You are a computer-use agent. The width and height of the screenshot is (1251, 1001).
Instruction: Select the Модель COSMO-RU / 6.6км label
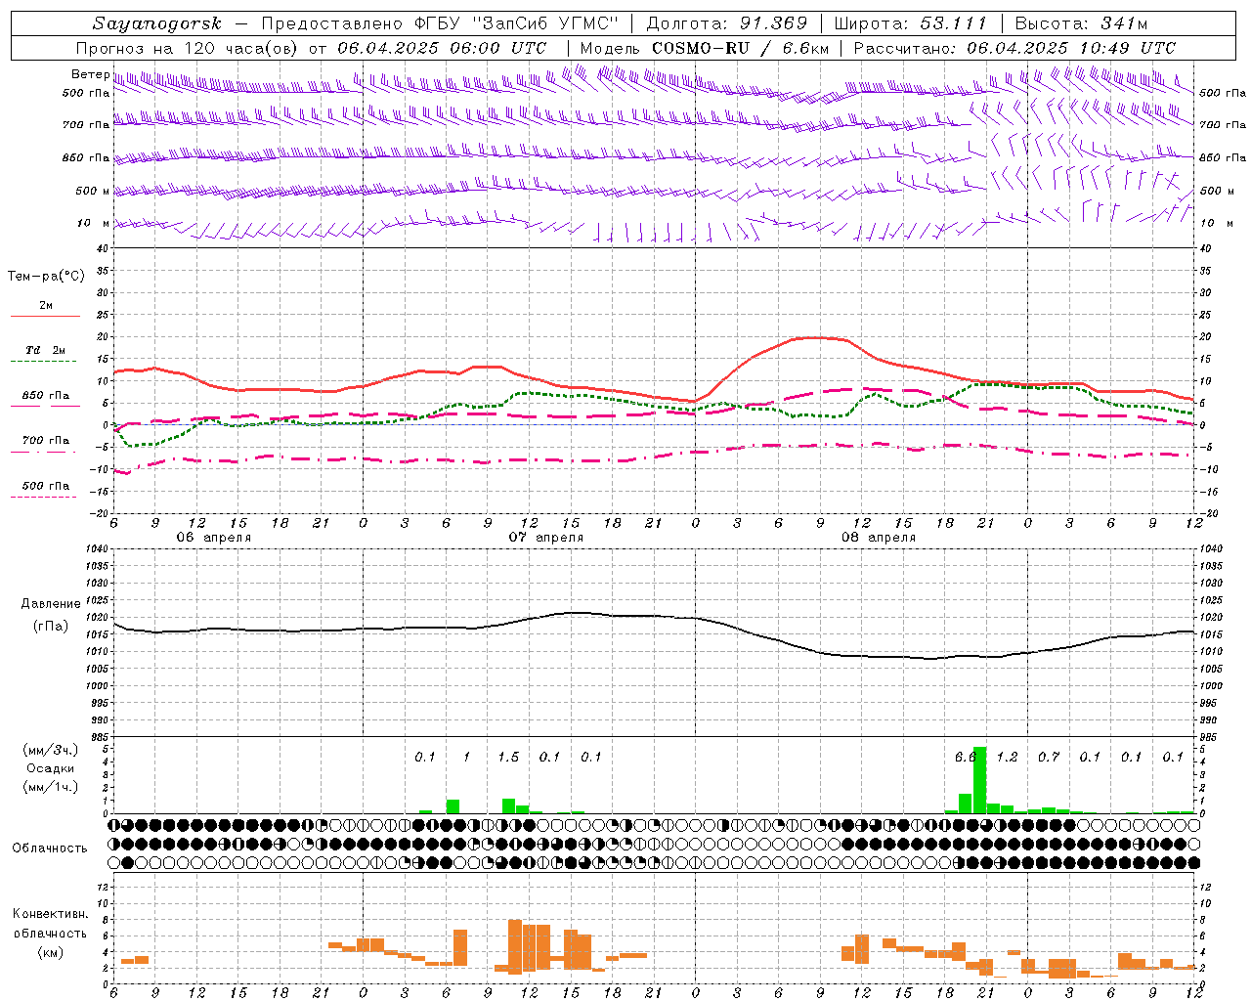(705, 48)
